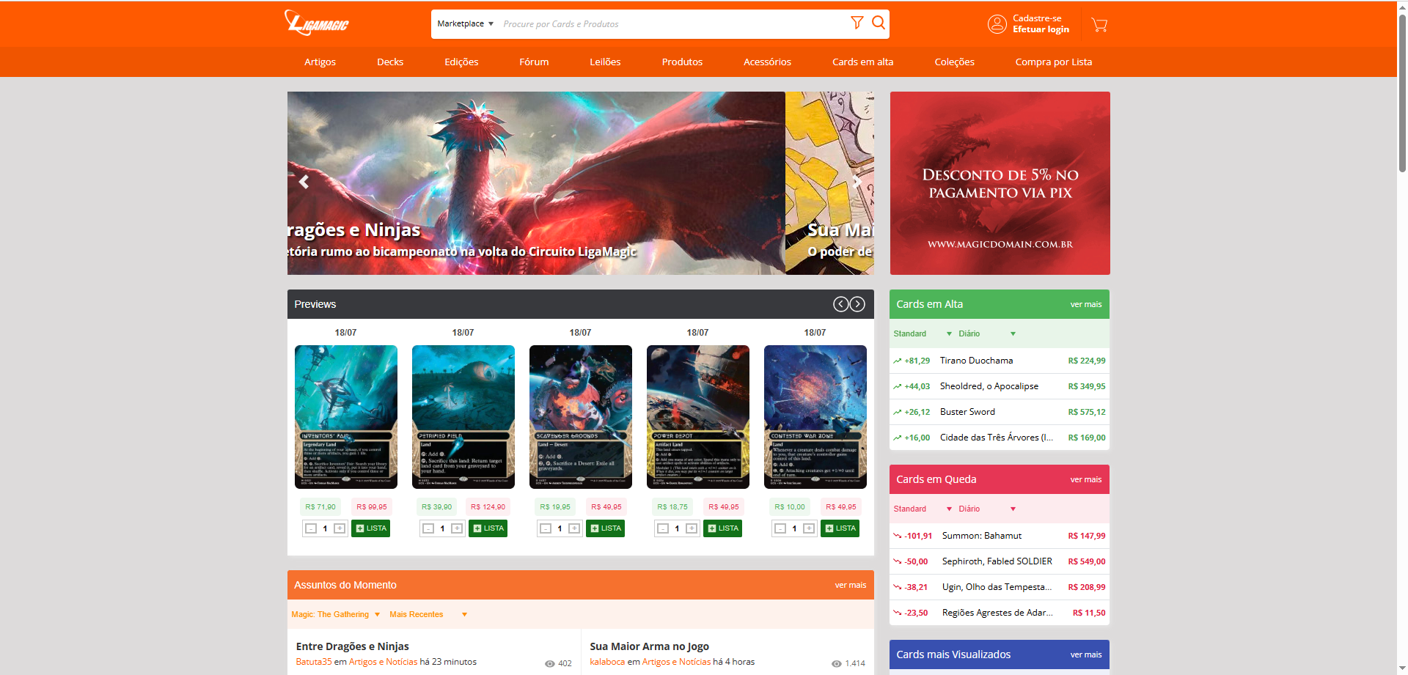This screenshot has width=1408, height=675.
Task: Open the Decks menu
Action: click(390, 62)
